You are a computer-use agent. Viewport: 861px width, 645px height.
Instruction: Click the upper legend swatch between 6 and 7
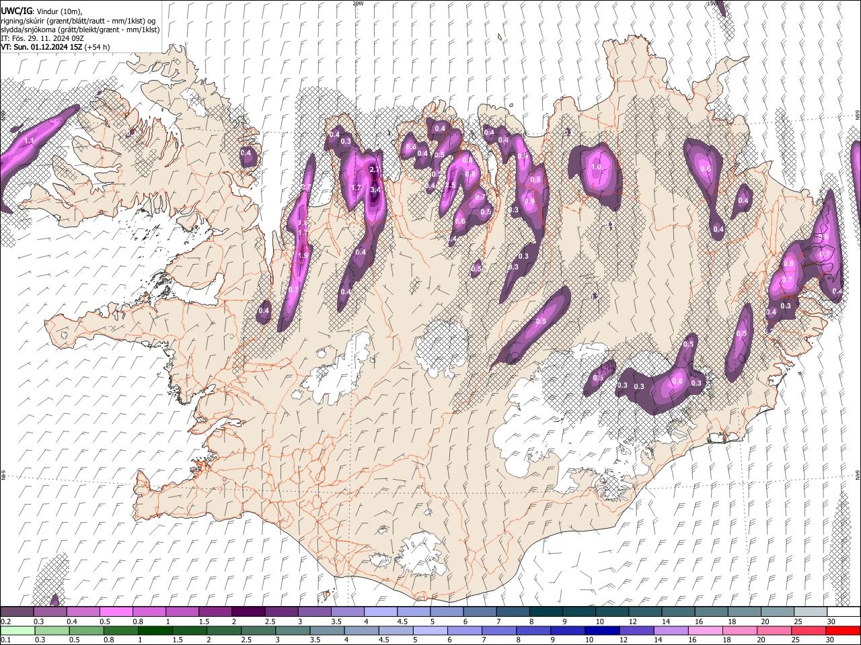[x=479, y=612]
